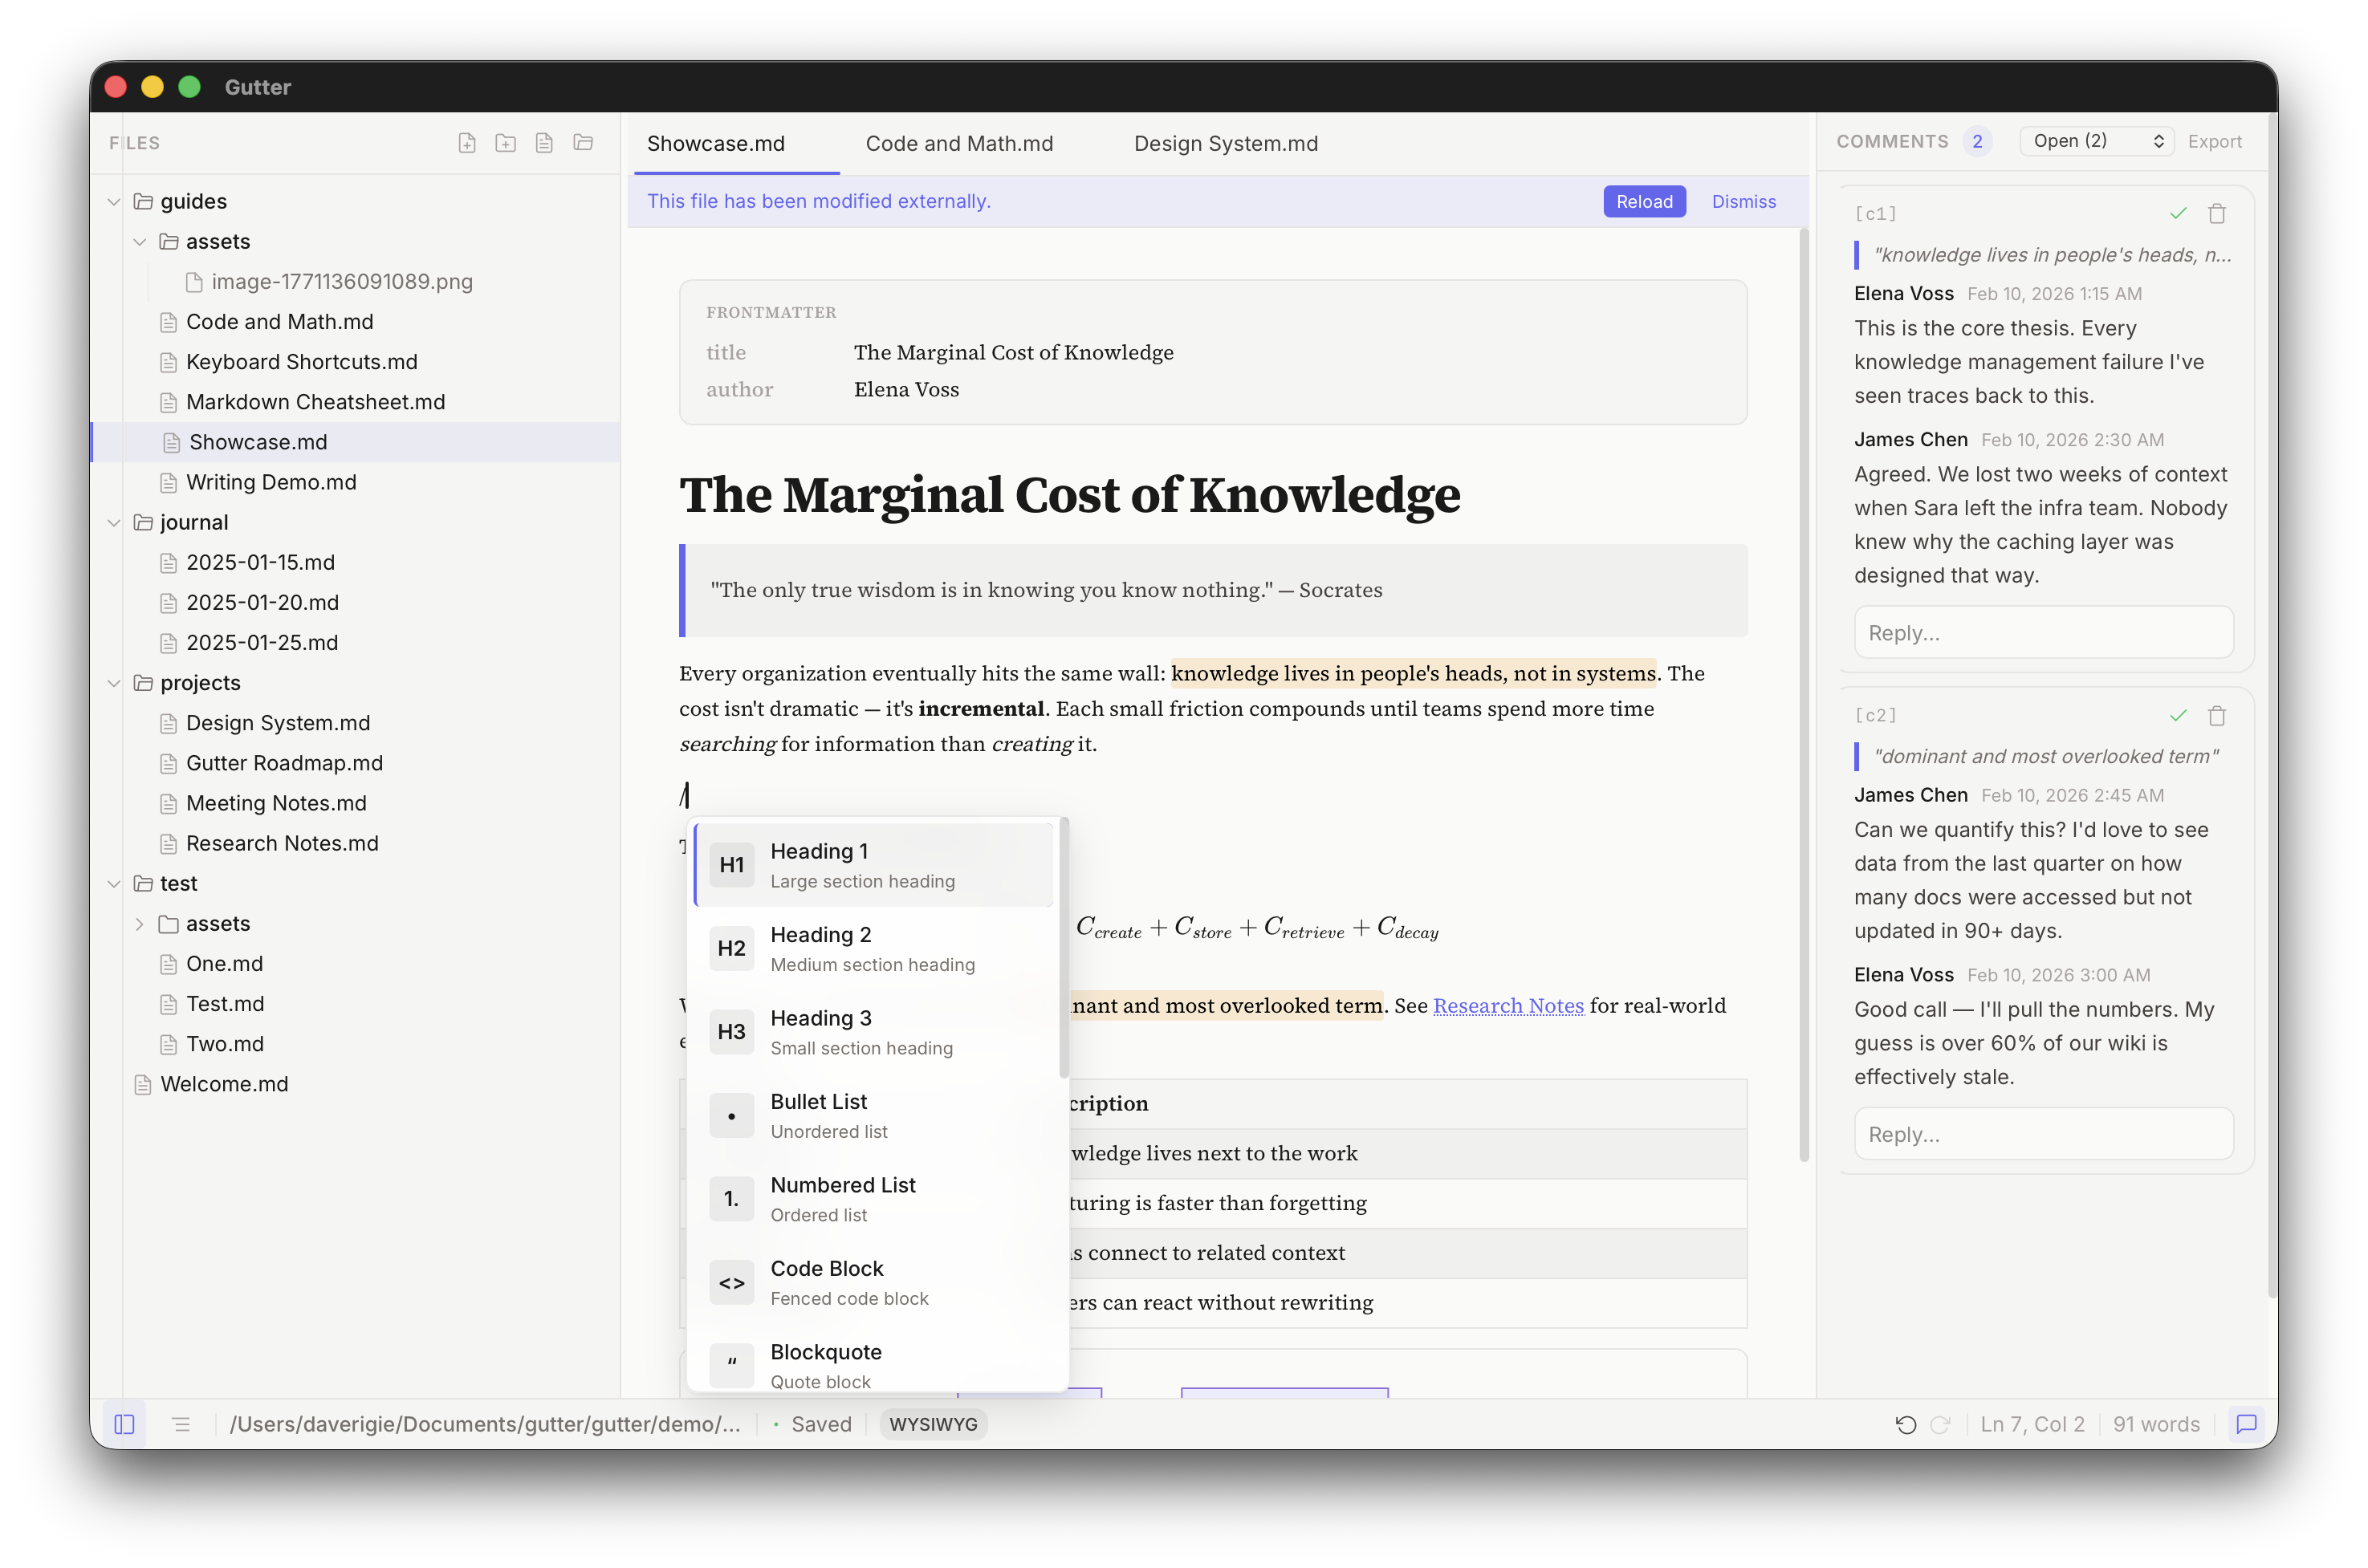Toggle the sidebar panel icon in status bar
The height and width of the screenshot is (1568, 2368).
click(124, 1424)
